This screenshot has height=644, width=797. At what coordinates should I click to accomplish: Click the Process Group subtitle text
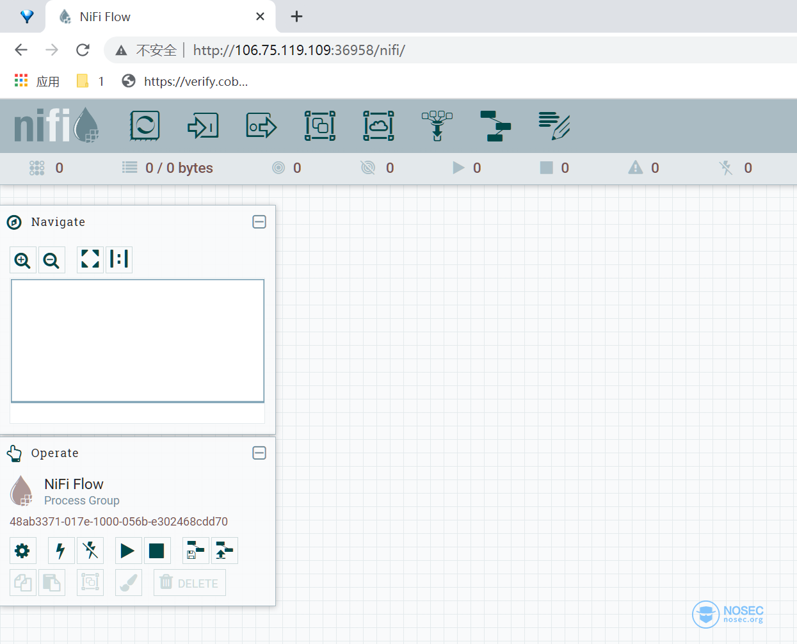(82, 501)
